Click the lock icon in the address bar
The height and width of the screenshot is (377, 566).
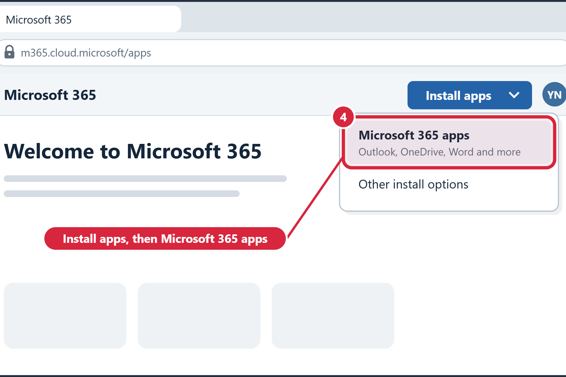tap(9, 52)
